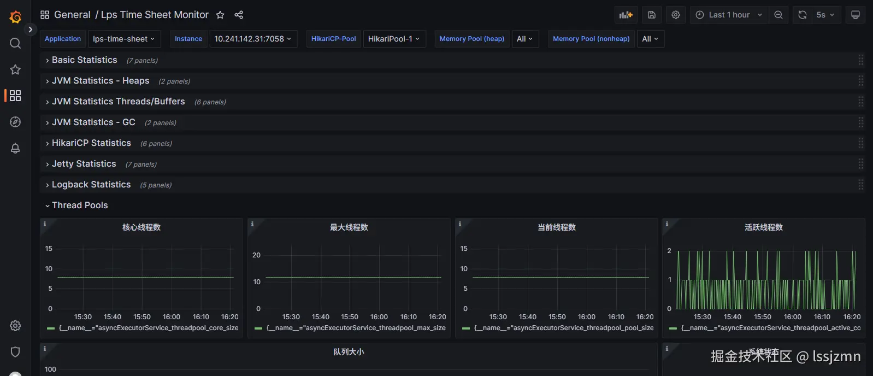The width and height of the screenshot is (873, 376).
Task: Share the dashboard via share icon
Action: coord(239,15)
